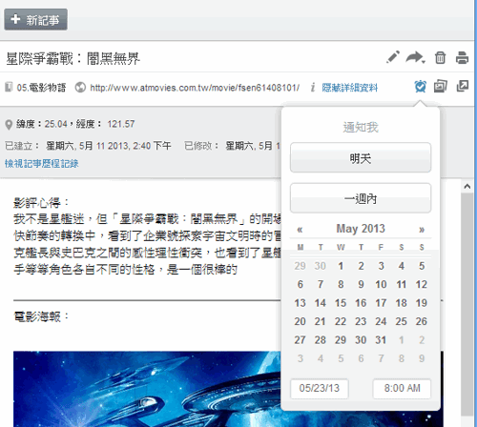Pick May 12 in the calendar
The width and height of the screenshot is (477, 427).
pyautogui.click(x=422, y=284)
